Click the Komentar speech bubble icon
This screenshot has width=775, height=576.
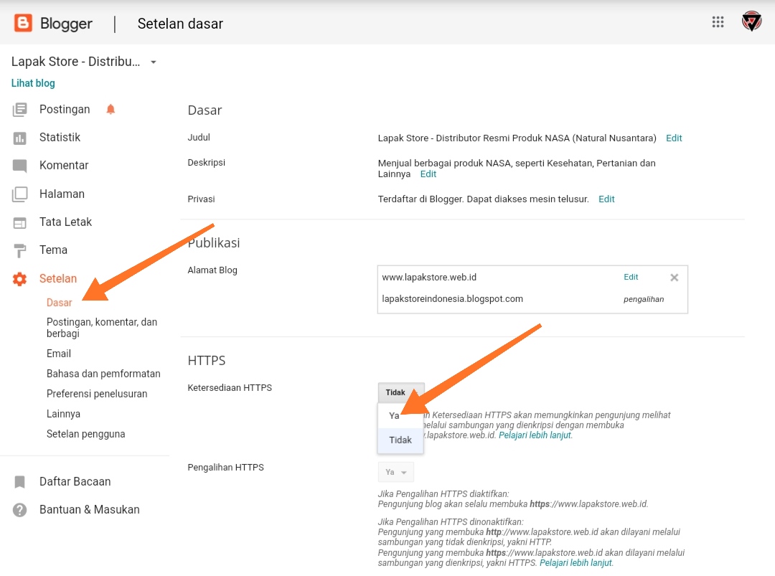coord(20,166)
